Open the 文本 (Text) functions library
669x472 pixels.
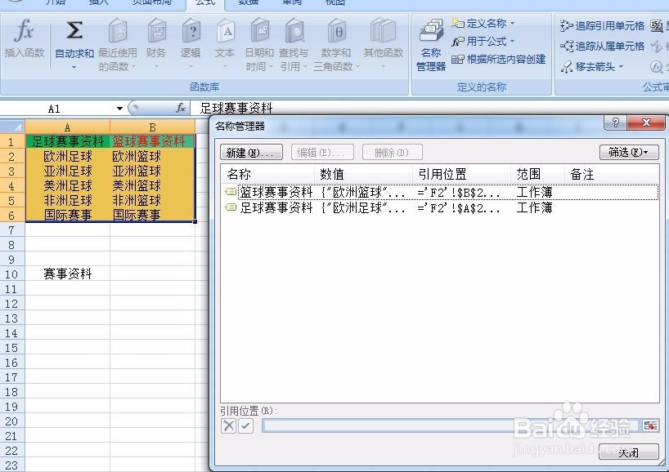coord(224,41)
